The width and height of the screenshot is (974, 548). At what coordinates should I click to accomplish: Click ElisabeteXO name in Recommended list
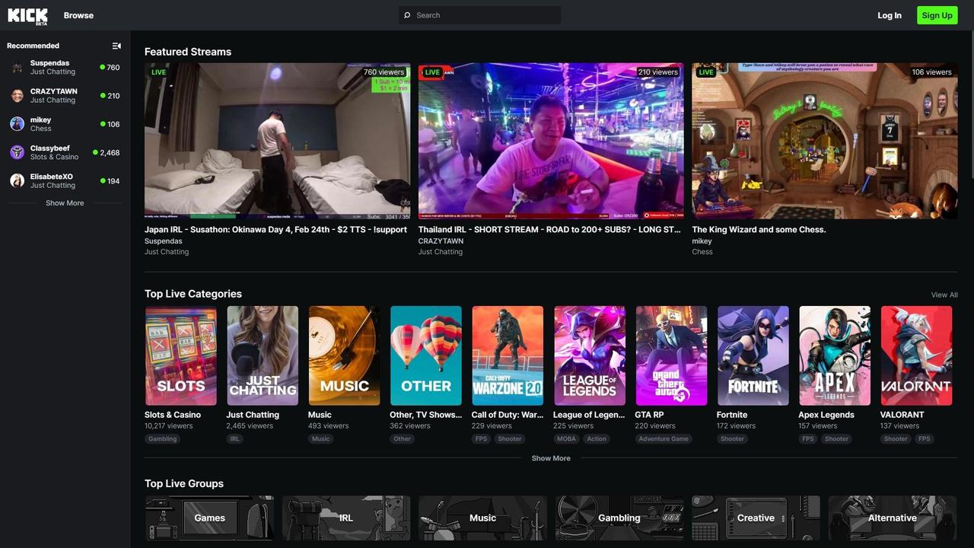point(52,177)
